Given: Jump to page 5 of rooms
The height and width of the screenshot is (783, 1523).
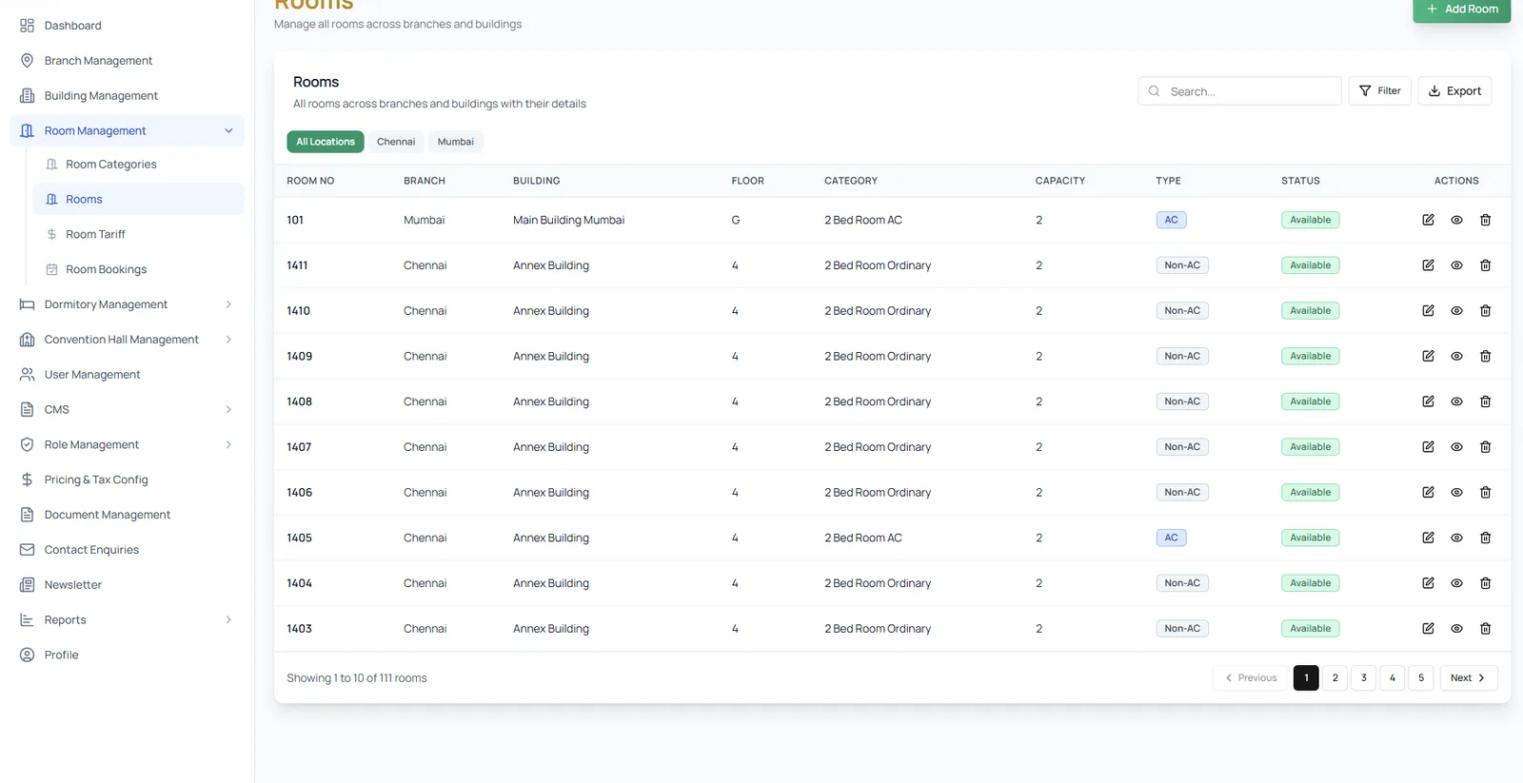Looking at the screenshot, I should click(1421, 677).
